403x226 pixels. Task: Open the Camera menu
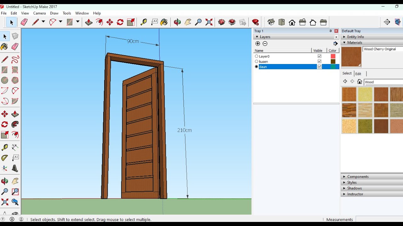pos(39,13)
